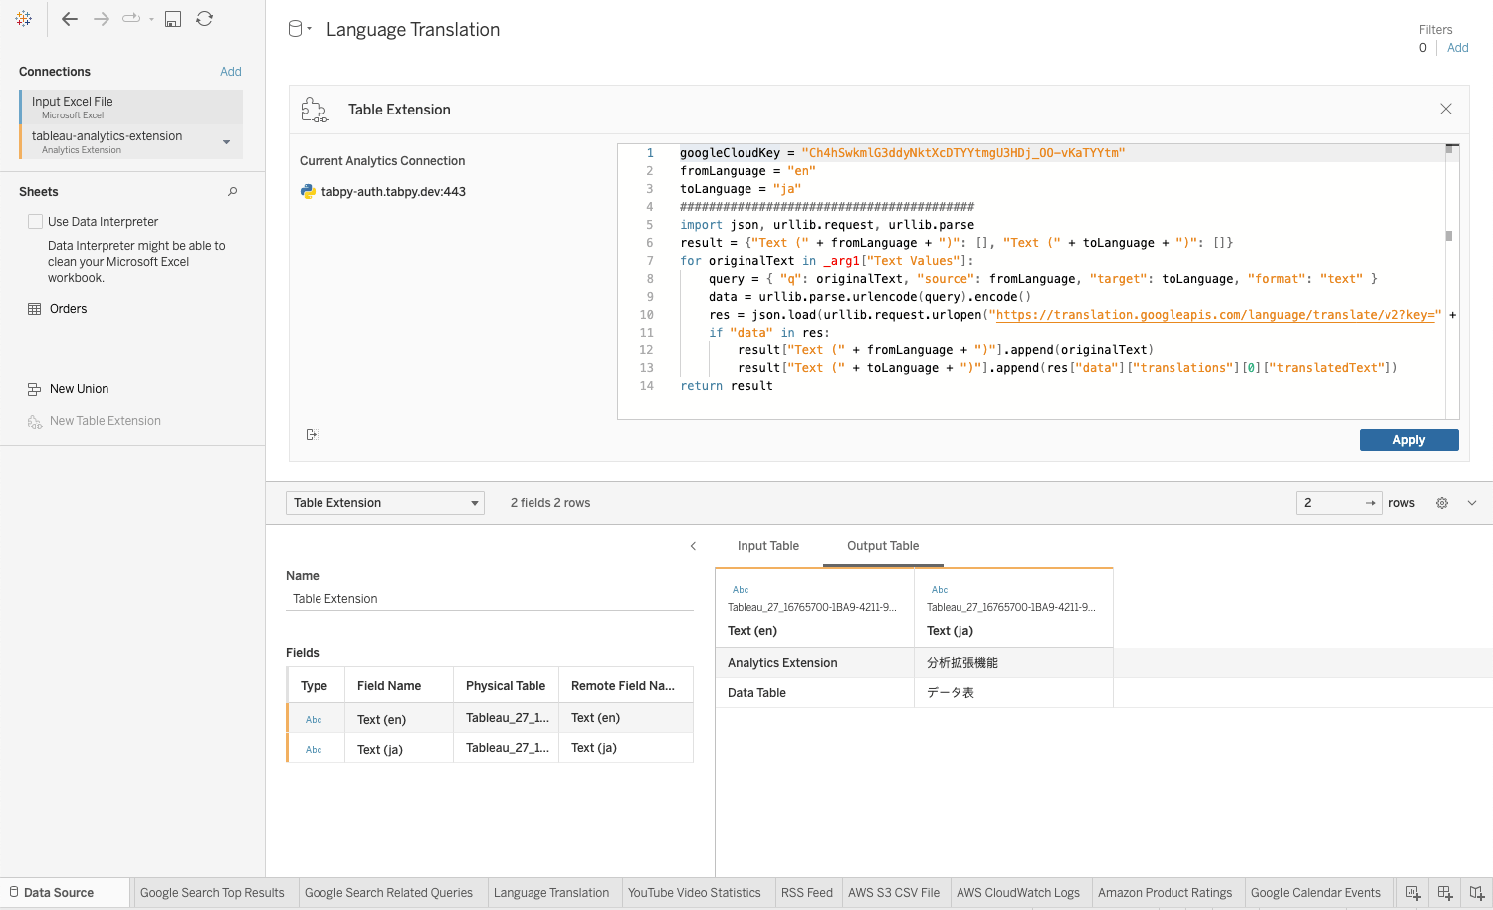Open the Google translation API URL in script
This screenshot has width=1493, height=910.
click(x=1215, y=315)
